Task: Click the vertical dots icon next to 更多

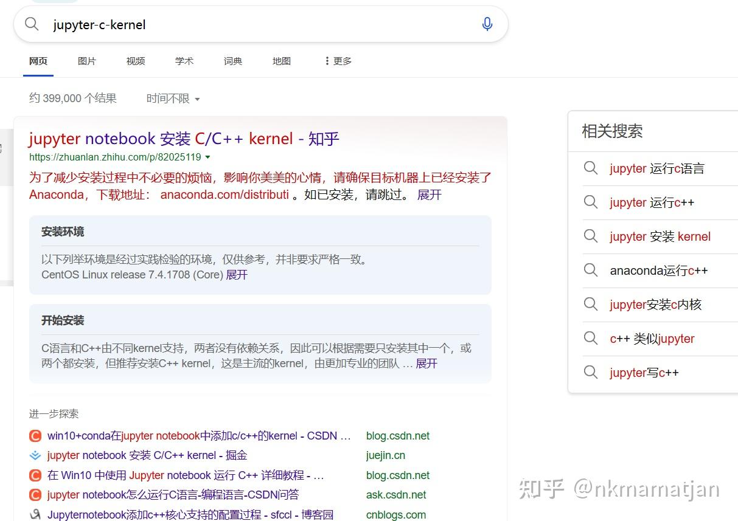Action: tap(327, 60)
